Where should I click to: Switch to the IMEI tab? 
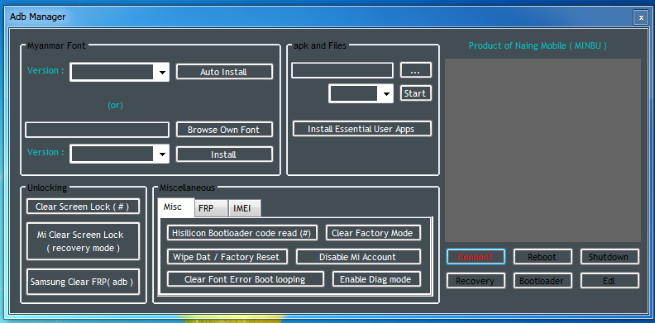(244, 208)
